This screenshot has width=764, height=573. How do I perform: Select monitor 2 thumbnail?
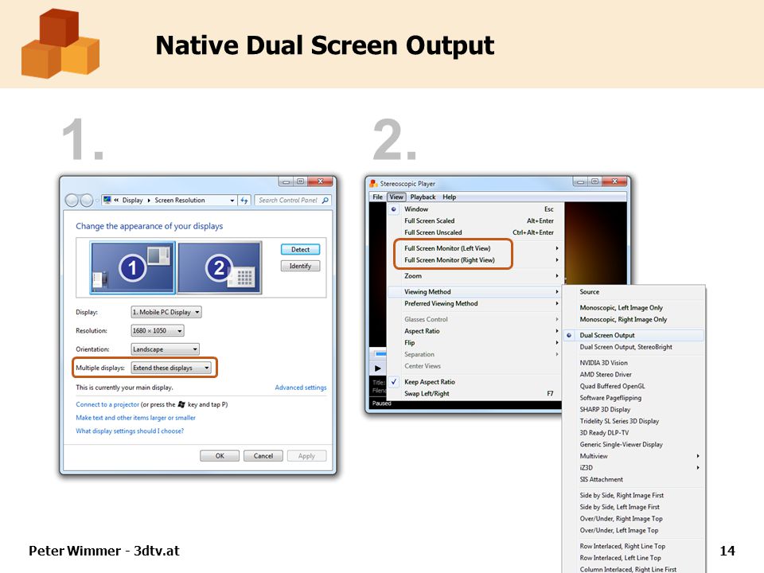tap(220, 267)
